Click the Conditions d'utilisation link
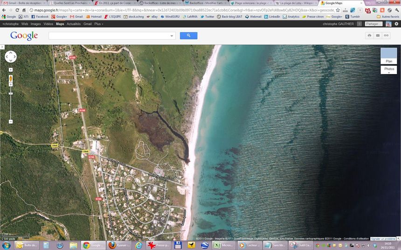Viewport: 401px width, 250px height. click(356, 239)
